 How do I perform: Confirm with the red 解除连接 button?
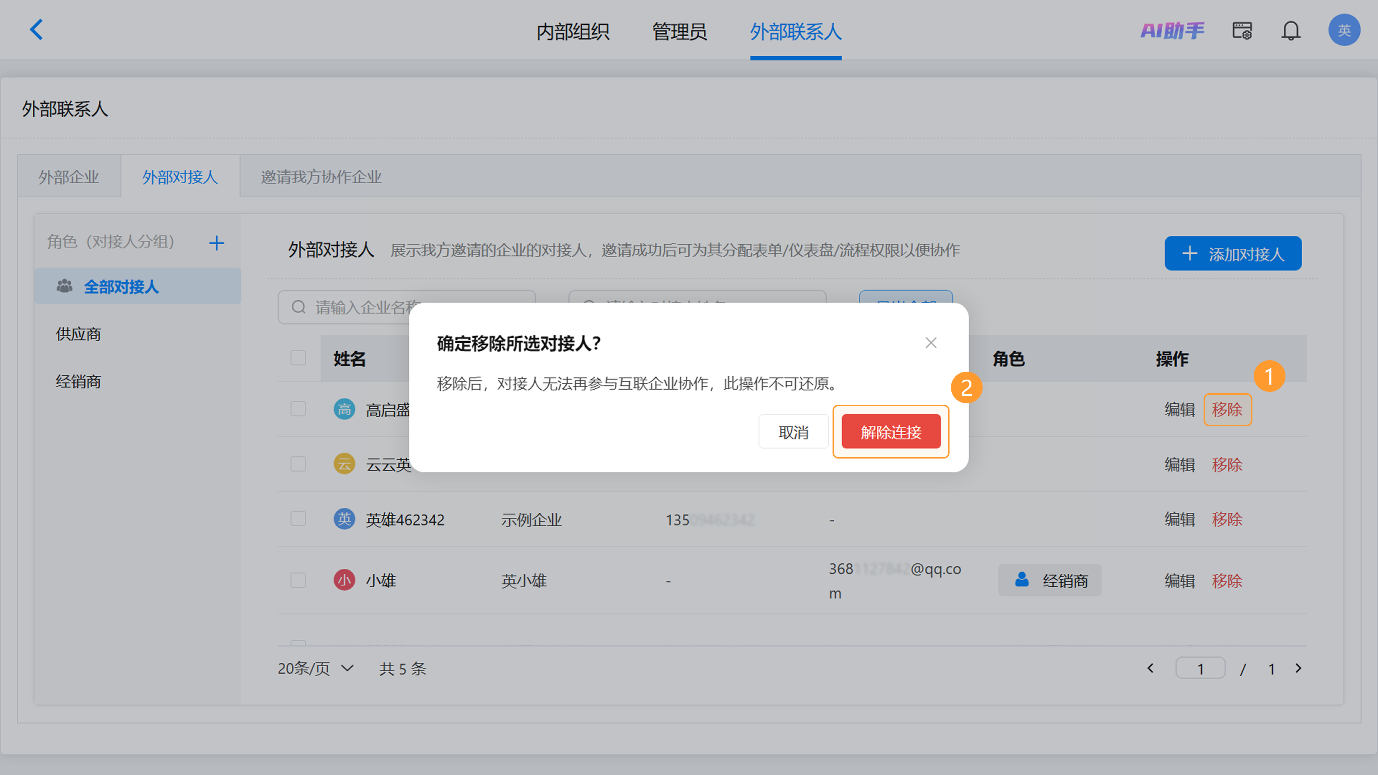tap(891, 432)
